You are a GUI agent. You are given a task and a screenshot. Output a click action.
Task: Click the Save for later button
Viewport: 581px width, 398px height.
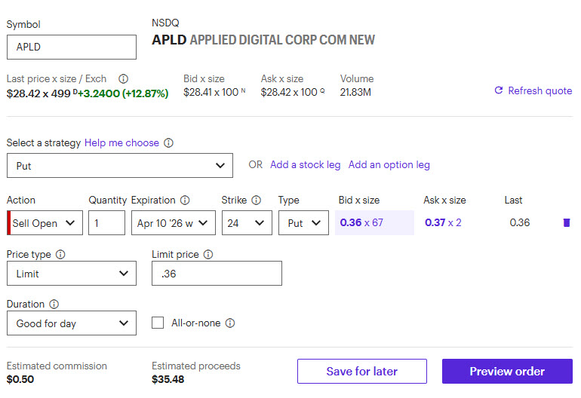361,371
